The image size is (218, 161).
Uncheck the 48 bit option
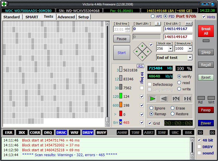199,140
